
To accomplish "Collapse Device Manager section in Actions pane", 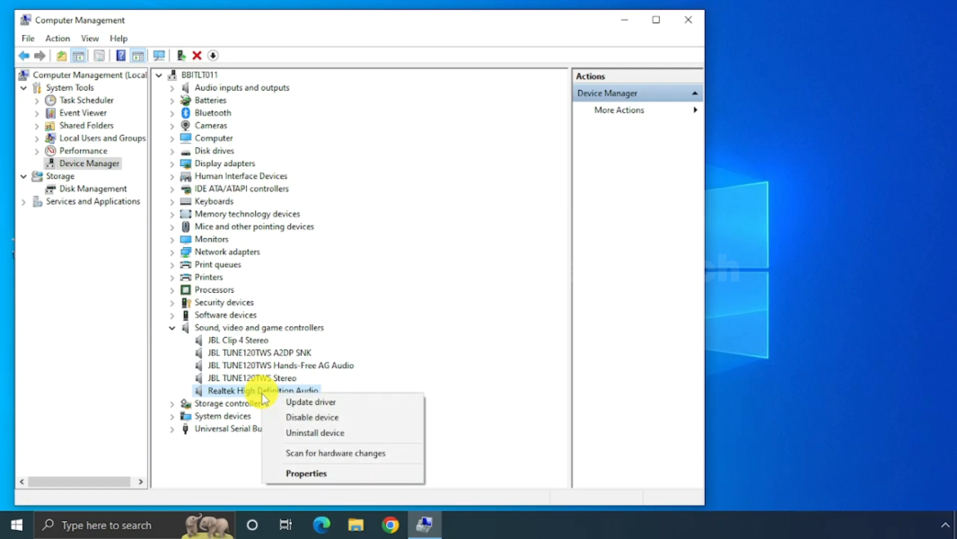I will 695,93.
